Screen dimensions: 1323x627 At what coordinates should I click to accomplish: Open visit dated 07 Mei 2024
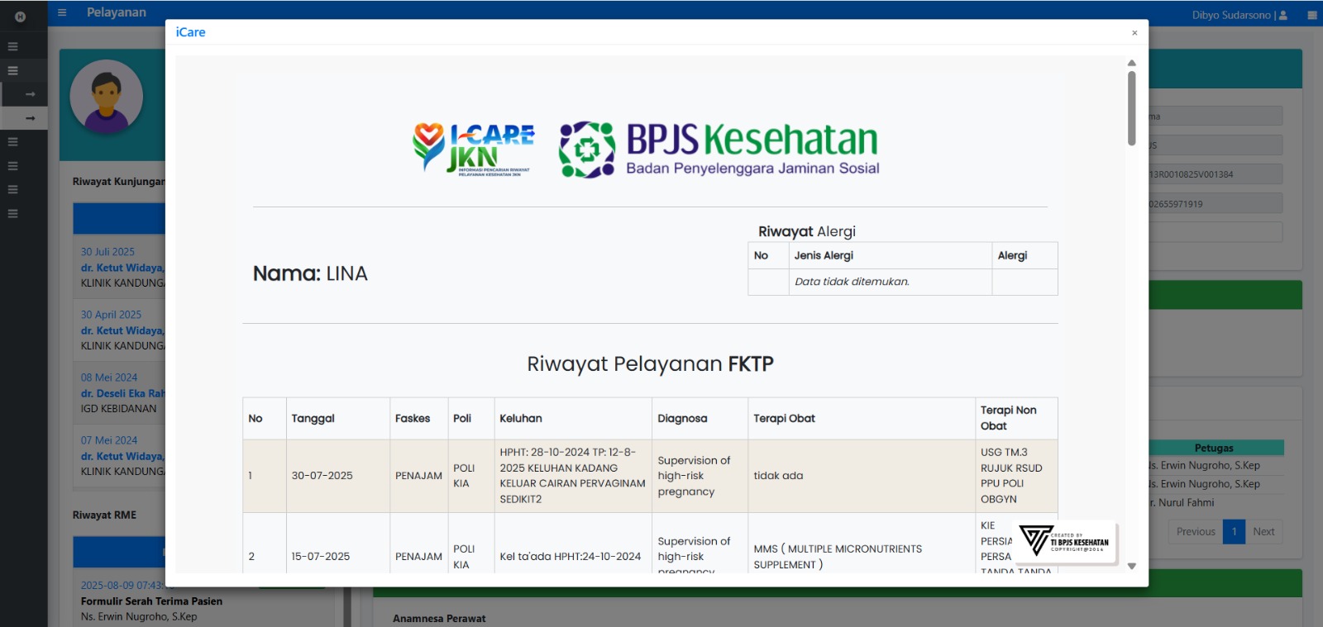click(x=109, y=440)
